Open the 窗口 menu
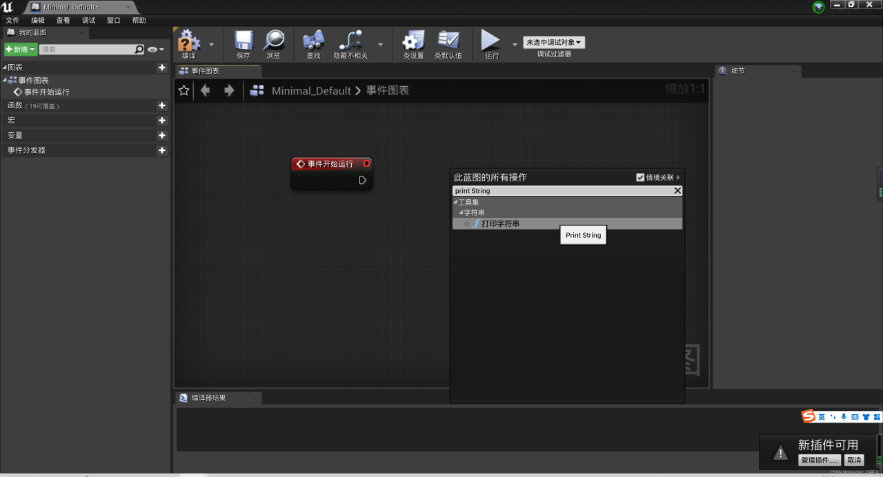Image resolution: width=883 pixels, height=477 pixels. coord(114,21)
